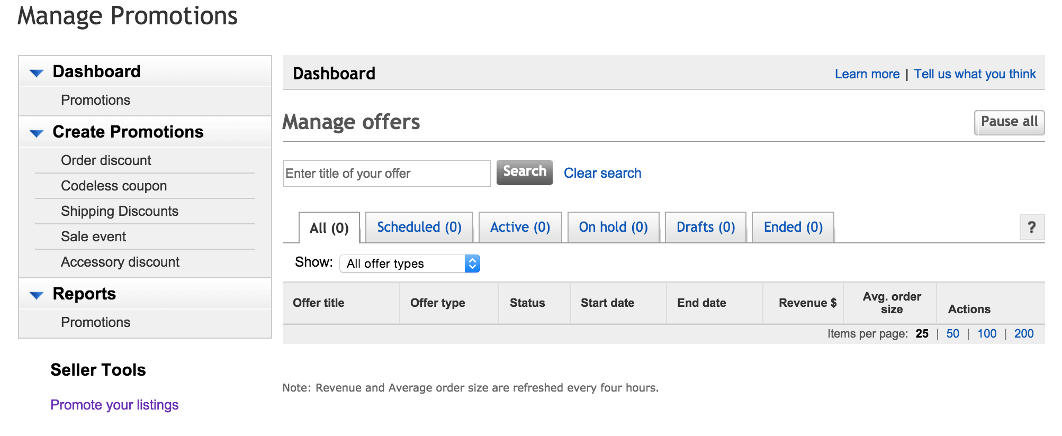Set items per page to 50
1062x436 pixels.
[x=952, y=333]
